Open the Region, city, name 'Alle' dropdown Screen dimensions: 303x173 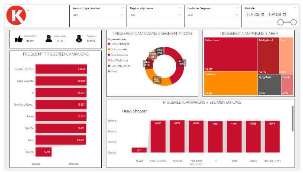tap(155, 15)
